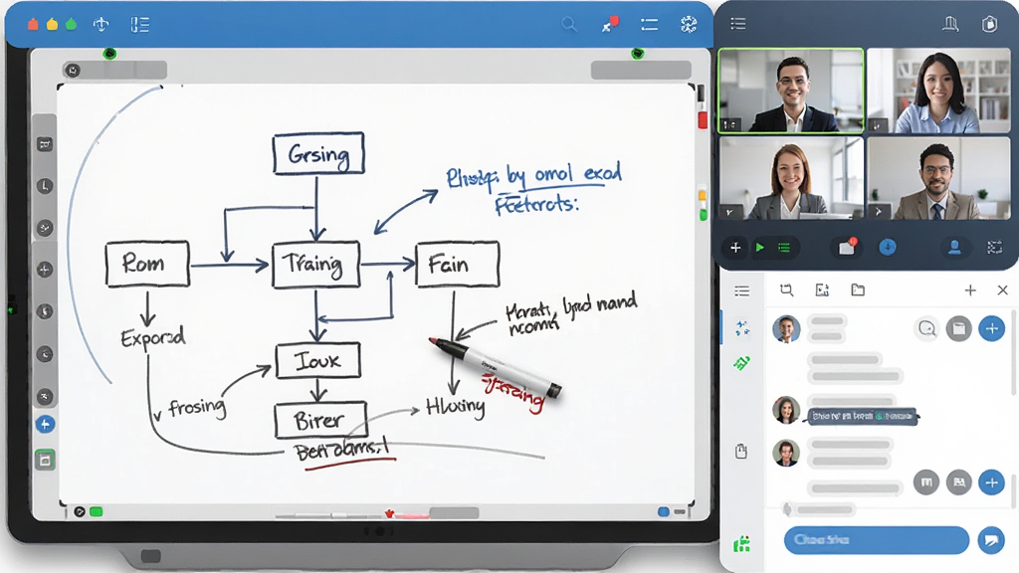Open the folder icon in the chat toolbar
The width and height of the screenshot is (1019, 573).
click(858, 289)
